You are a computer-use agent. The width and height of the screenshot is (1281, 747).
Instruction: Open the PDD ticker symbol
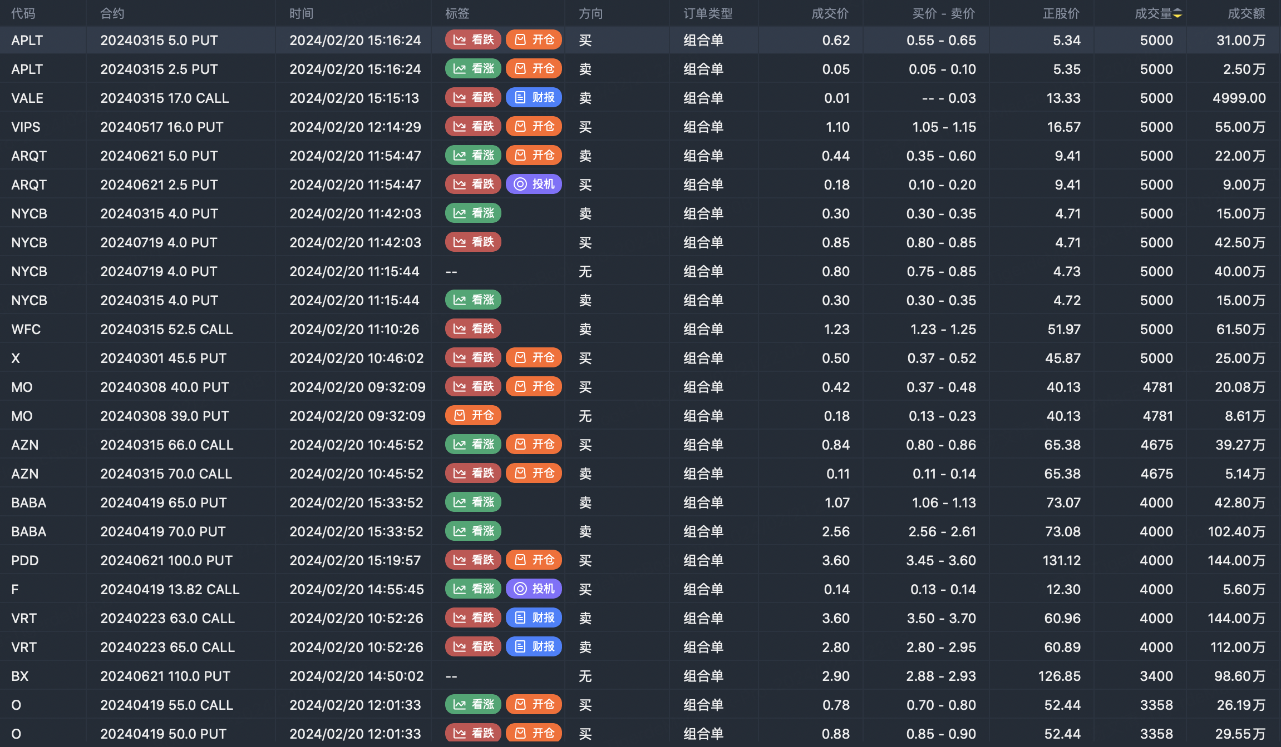[x=25, y=560]
